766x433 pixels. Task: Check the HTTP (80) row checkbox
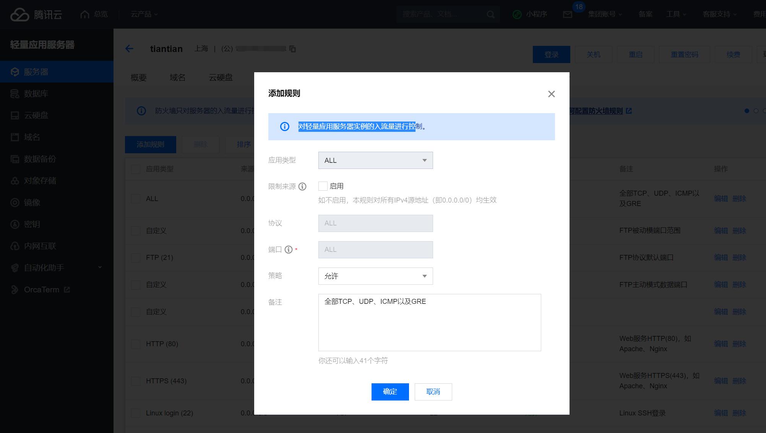point(136,344)
